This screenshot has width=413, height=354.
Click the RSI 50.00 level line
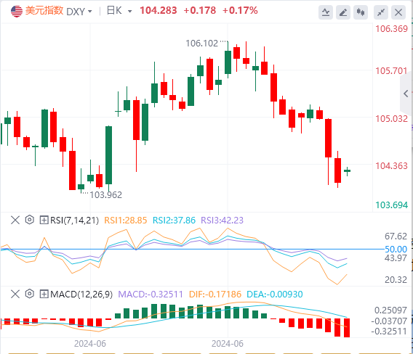(192, 249)
